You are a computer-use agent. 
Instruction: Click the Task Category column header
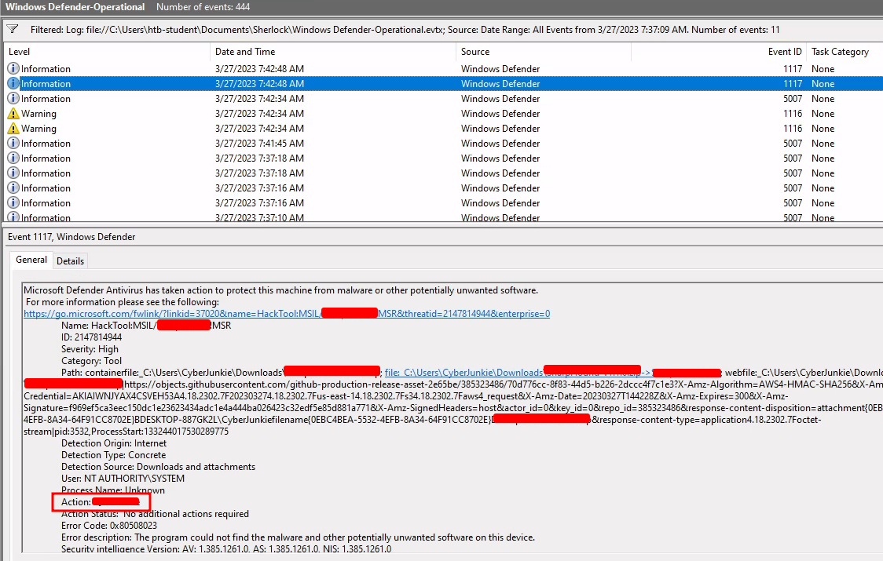click(840, 52)
